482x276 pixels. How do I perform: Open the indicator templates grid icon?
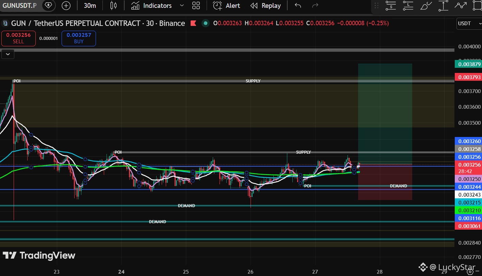click(196, 5)
